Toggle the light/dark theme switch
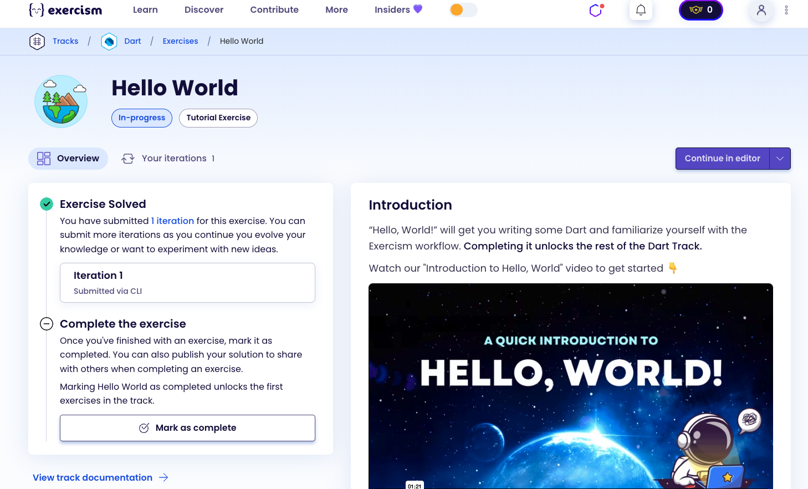Viewport: 808px width, 489px height. coord(463,10)
